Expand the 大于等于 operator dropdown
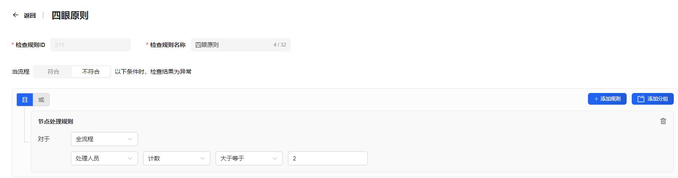678x178 pixels. [249, 158]
